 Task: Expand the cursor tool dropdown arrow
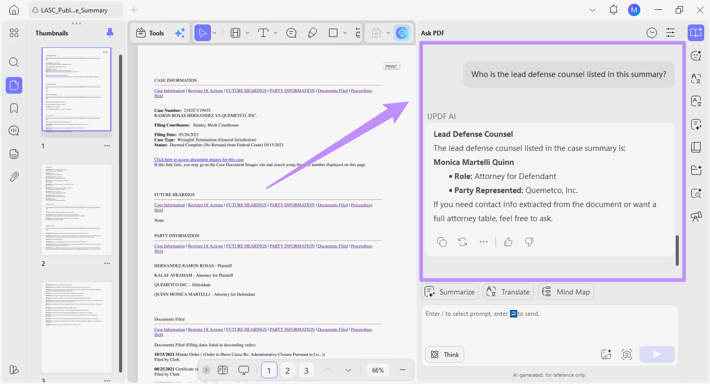click(x=214, y=33)
